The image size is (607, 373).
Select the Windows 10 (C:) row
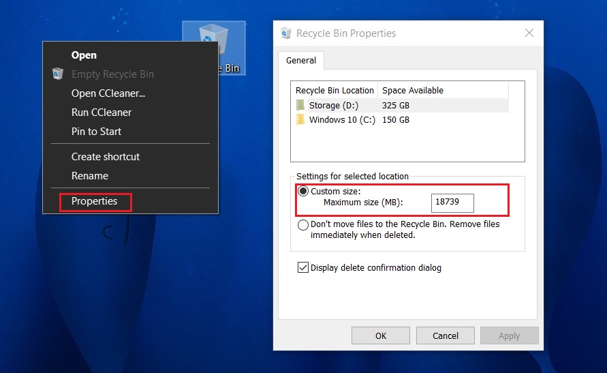(401, 120)
